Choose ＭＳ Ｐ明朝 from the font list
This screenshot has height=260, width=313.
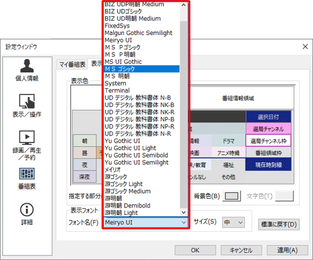(x=141, y=54)
